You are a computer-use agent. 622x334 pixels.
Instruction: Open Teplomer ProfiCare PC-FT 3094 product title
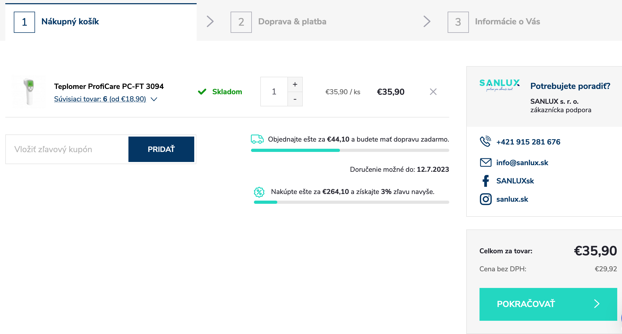click(x=109, y=86)
